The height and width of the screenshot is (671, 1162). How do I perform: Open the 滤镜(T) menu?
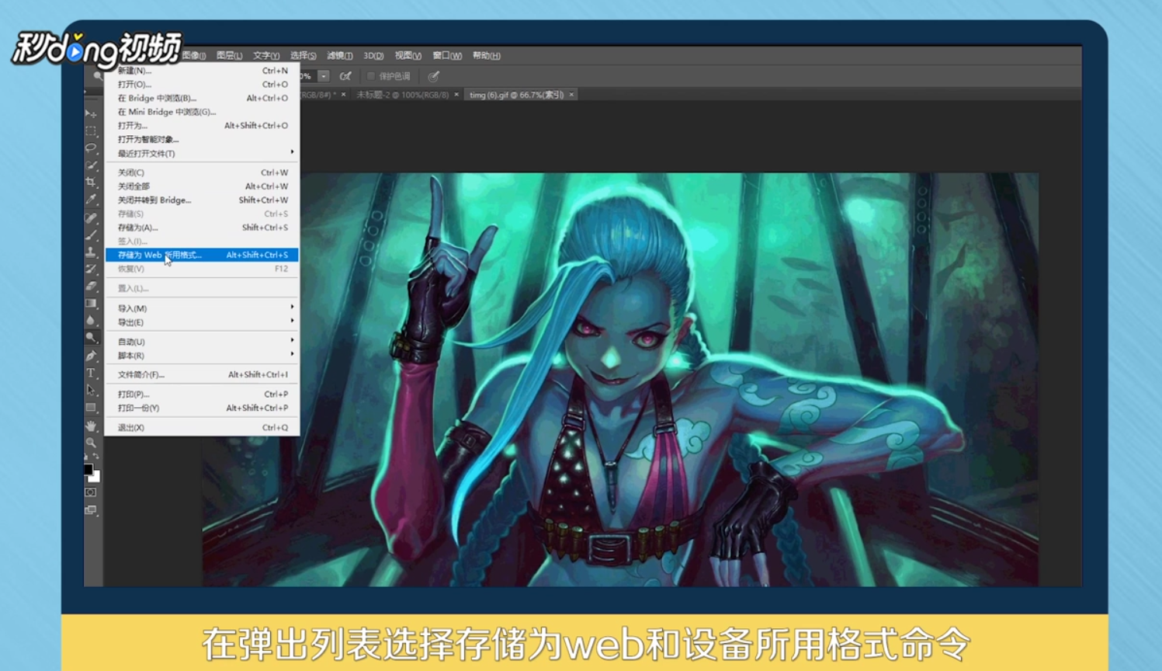[339, 55]
